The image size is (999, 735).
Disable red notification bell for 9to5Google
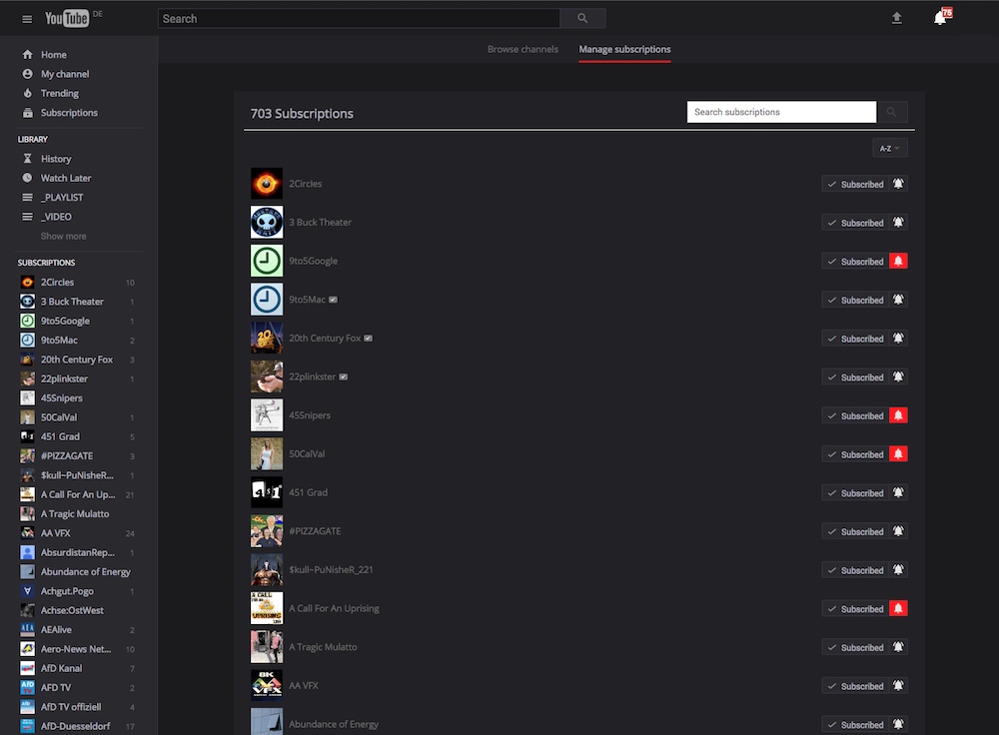pyautogui.click(x=898, y=261)
